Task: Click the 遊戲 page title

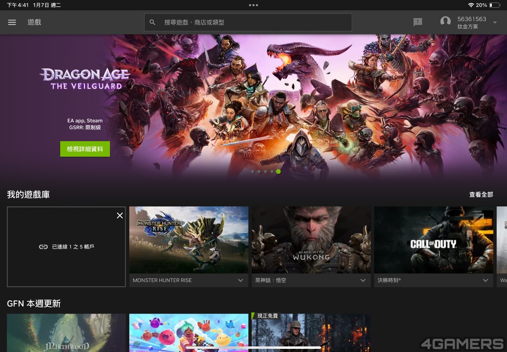Action: pos(34,22)
